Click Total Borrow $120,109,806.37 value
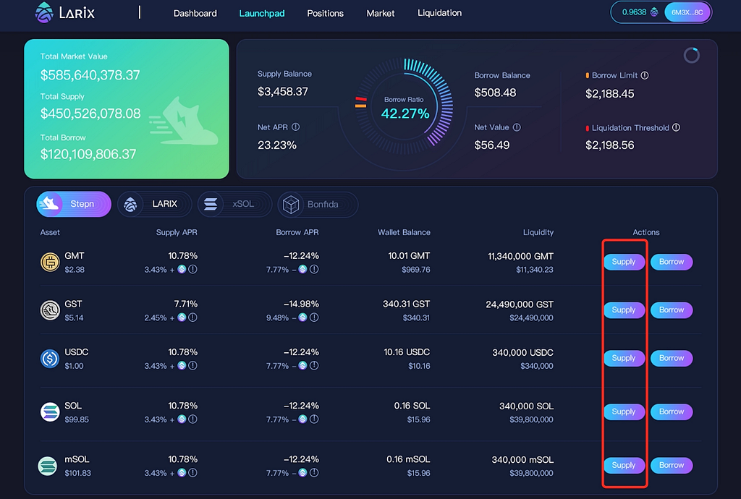The width and height of the screenshot is (741, 499). click(x=88, y=154)
